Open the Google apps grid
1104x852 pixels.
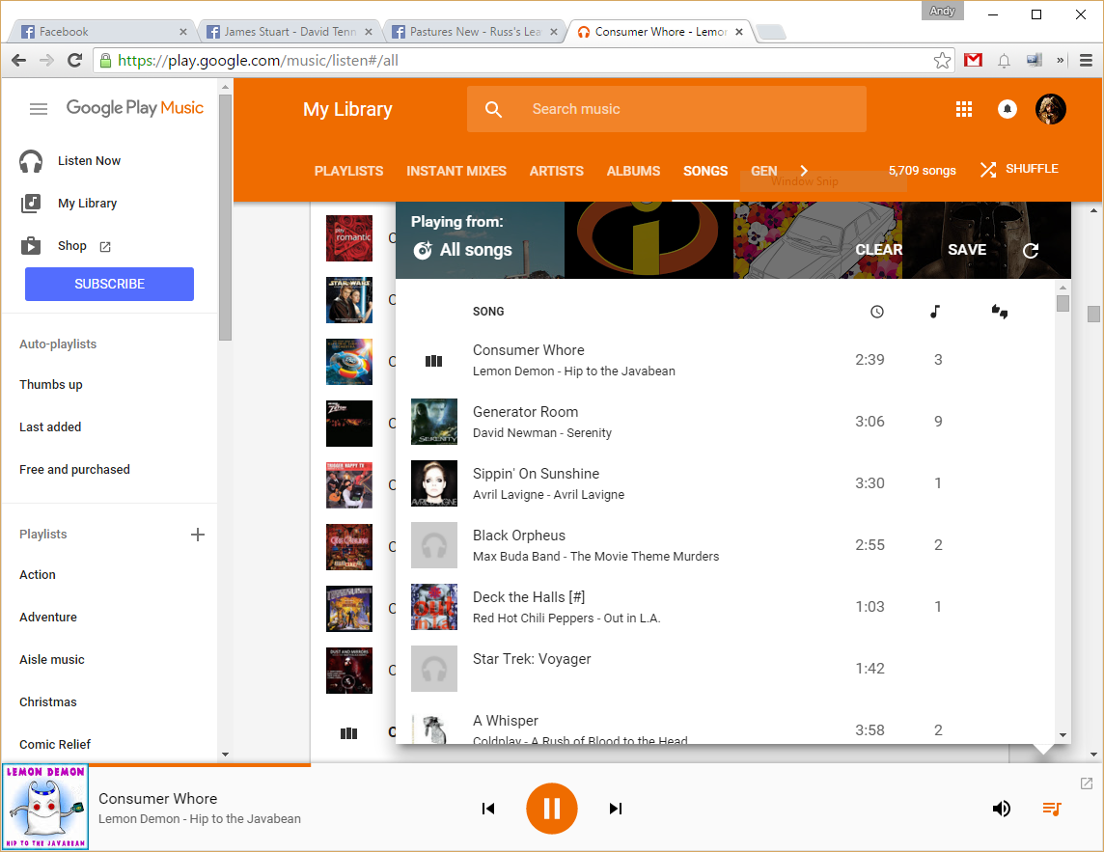pyautogui.click(x=964, y=109)
